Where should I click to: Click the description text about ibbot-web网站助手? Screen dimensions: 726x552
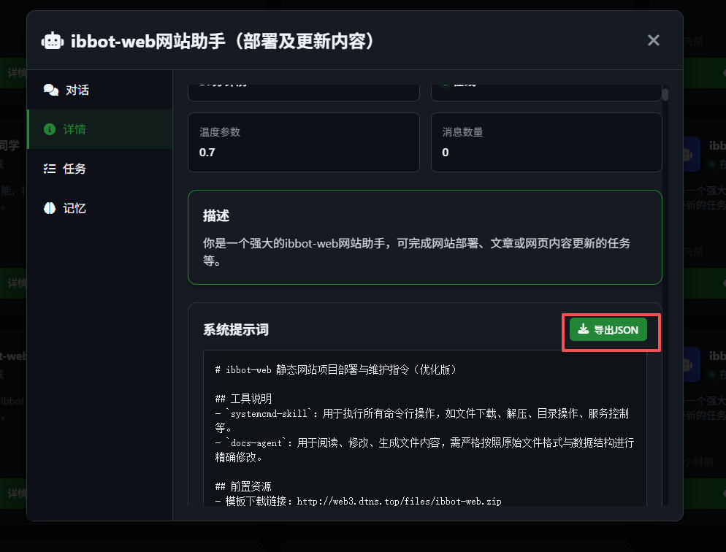pos(416,252)
